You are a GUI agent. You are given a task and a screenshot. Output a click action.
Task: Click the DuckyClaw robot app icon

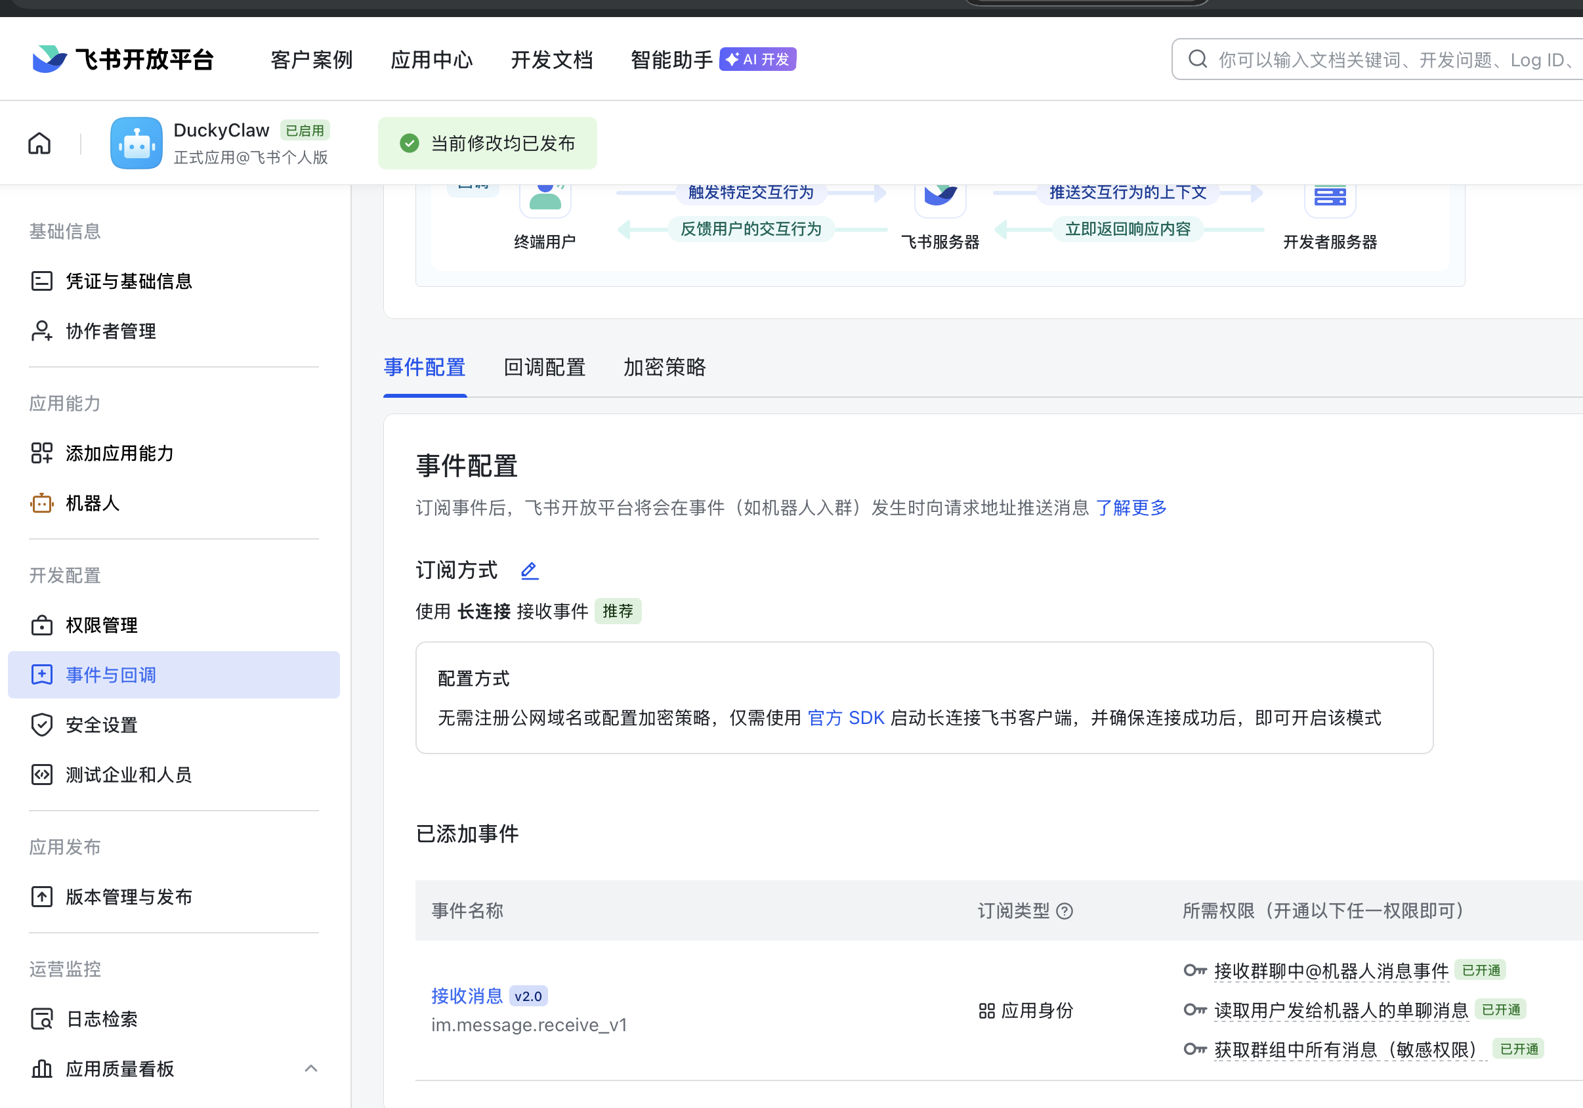click(137, 143)
